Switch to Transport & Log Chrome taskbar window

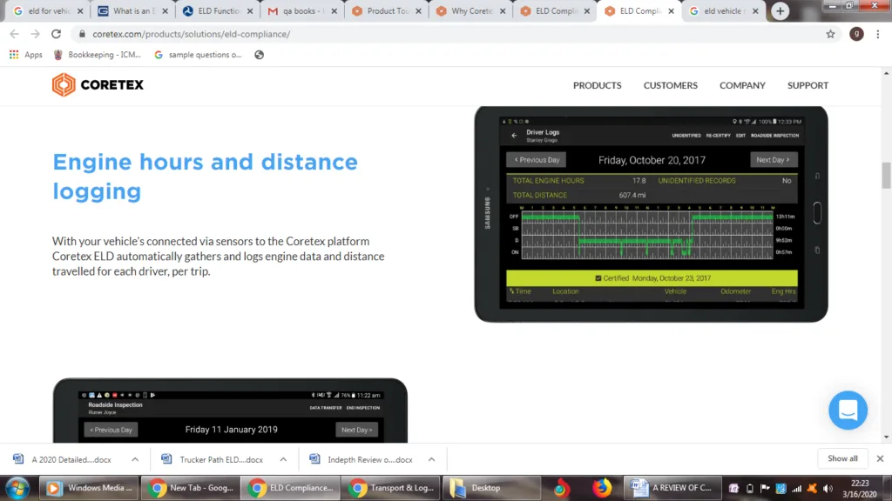click(391, 488)
